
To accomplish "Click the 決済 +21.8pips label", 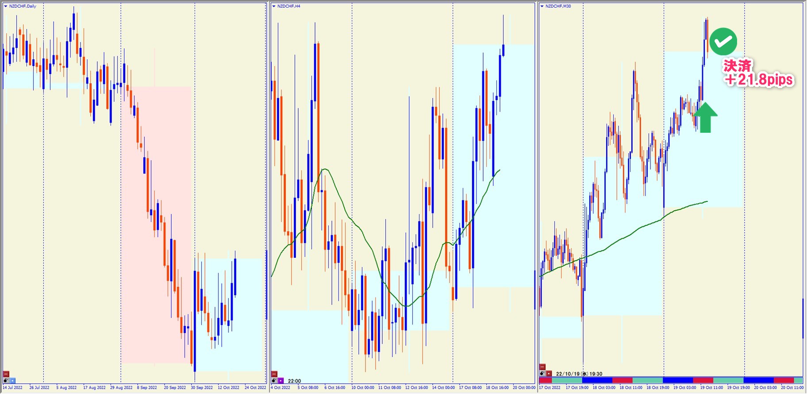I will coord(758,73).
